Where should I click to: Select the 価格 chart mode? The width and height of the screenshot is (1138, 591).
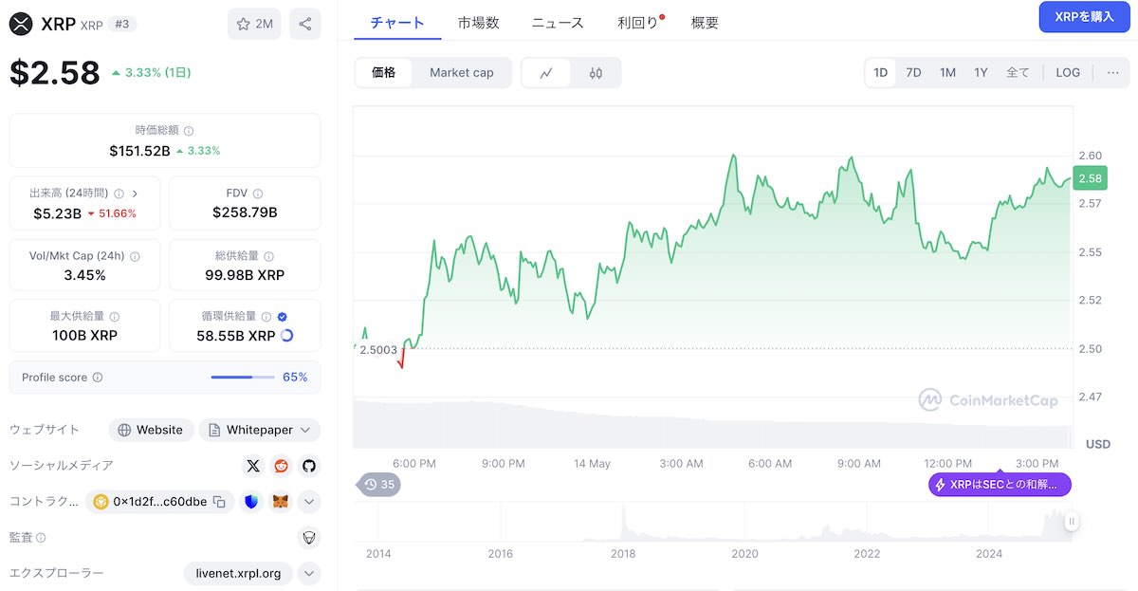(384, 73)
